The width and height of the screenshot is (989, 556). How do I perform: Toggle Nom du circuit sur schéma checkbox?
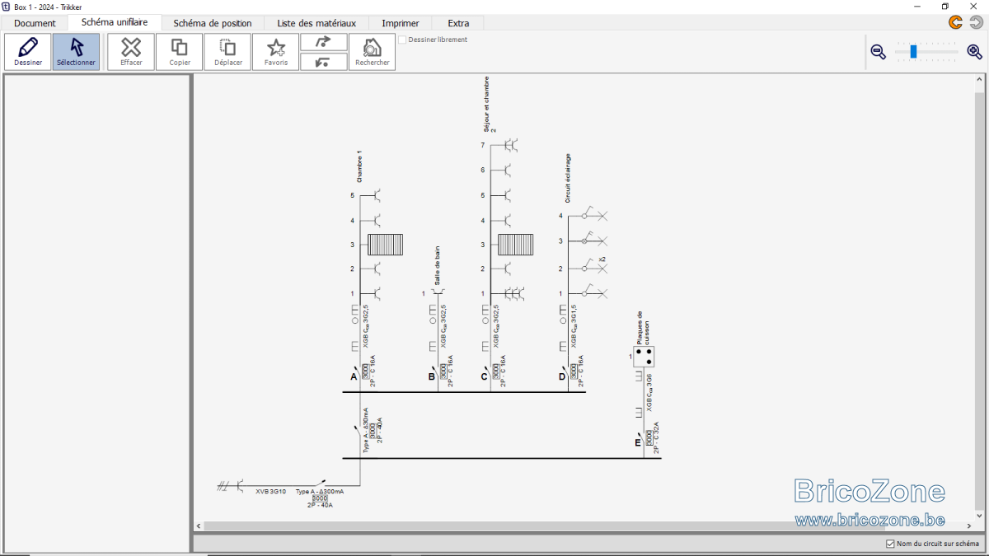point(890,544)
